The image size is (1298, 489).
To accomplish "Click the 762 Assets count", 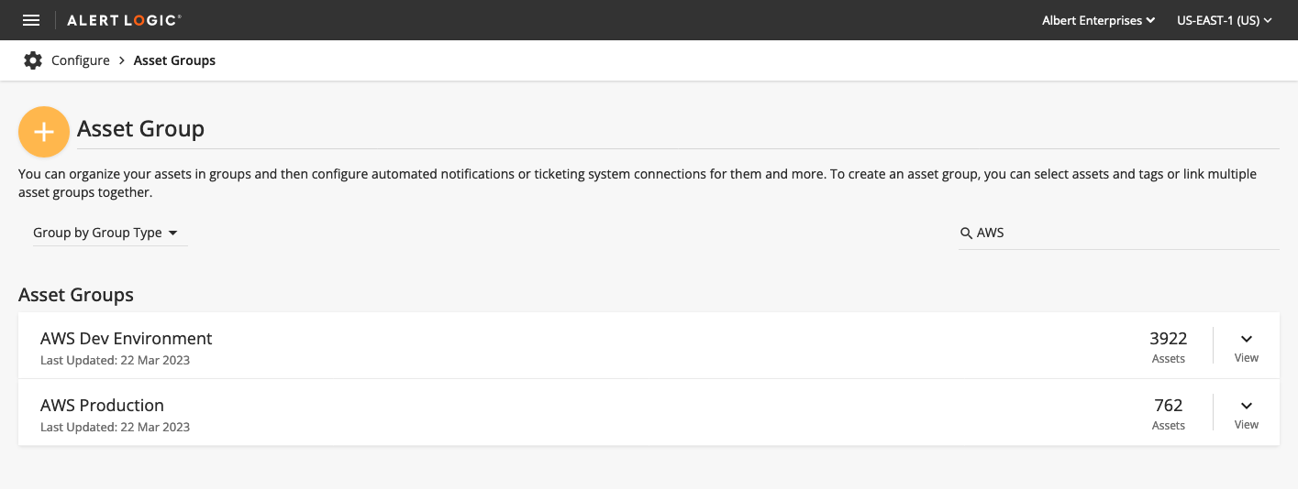I will coord(1169,413).
